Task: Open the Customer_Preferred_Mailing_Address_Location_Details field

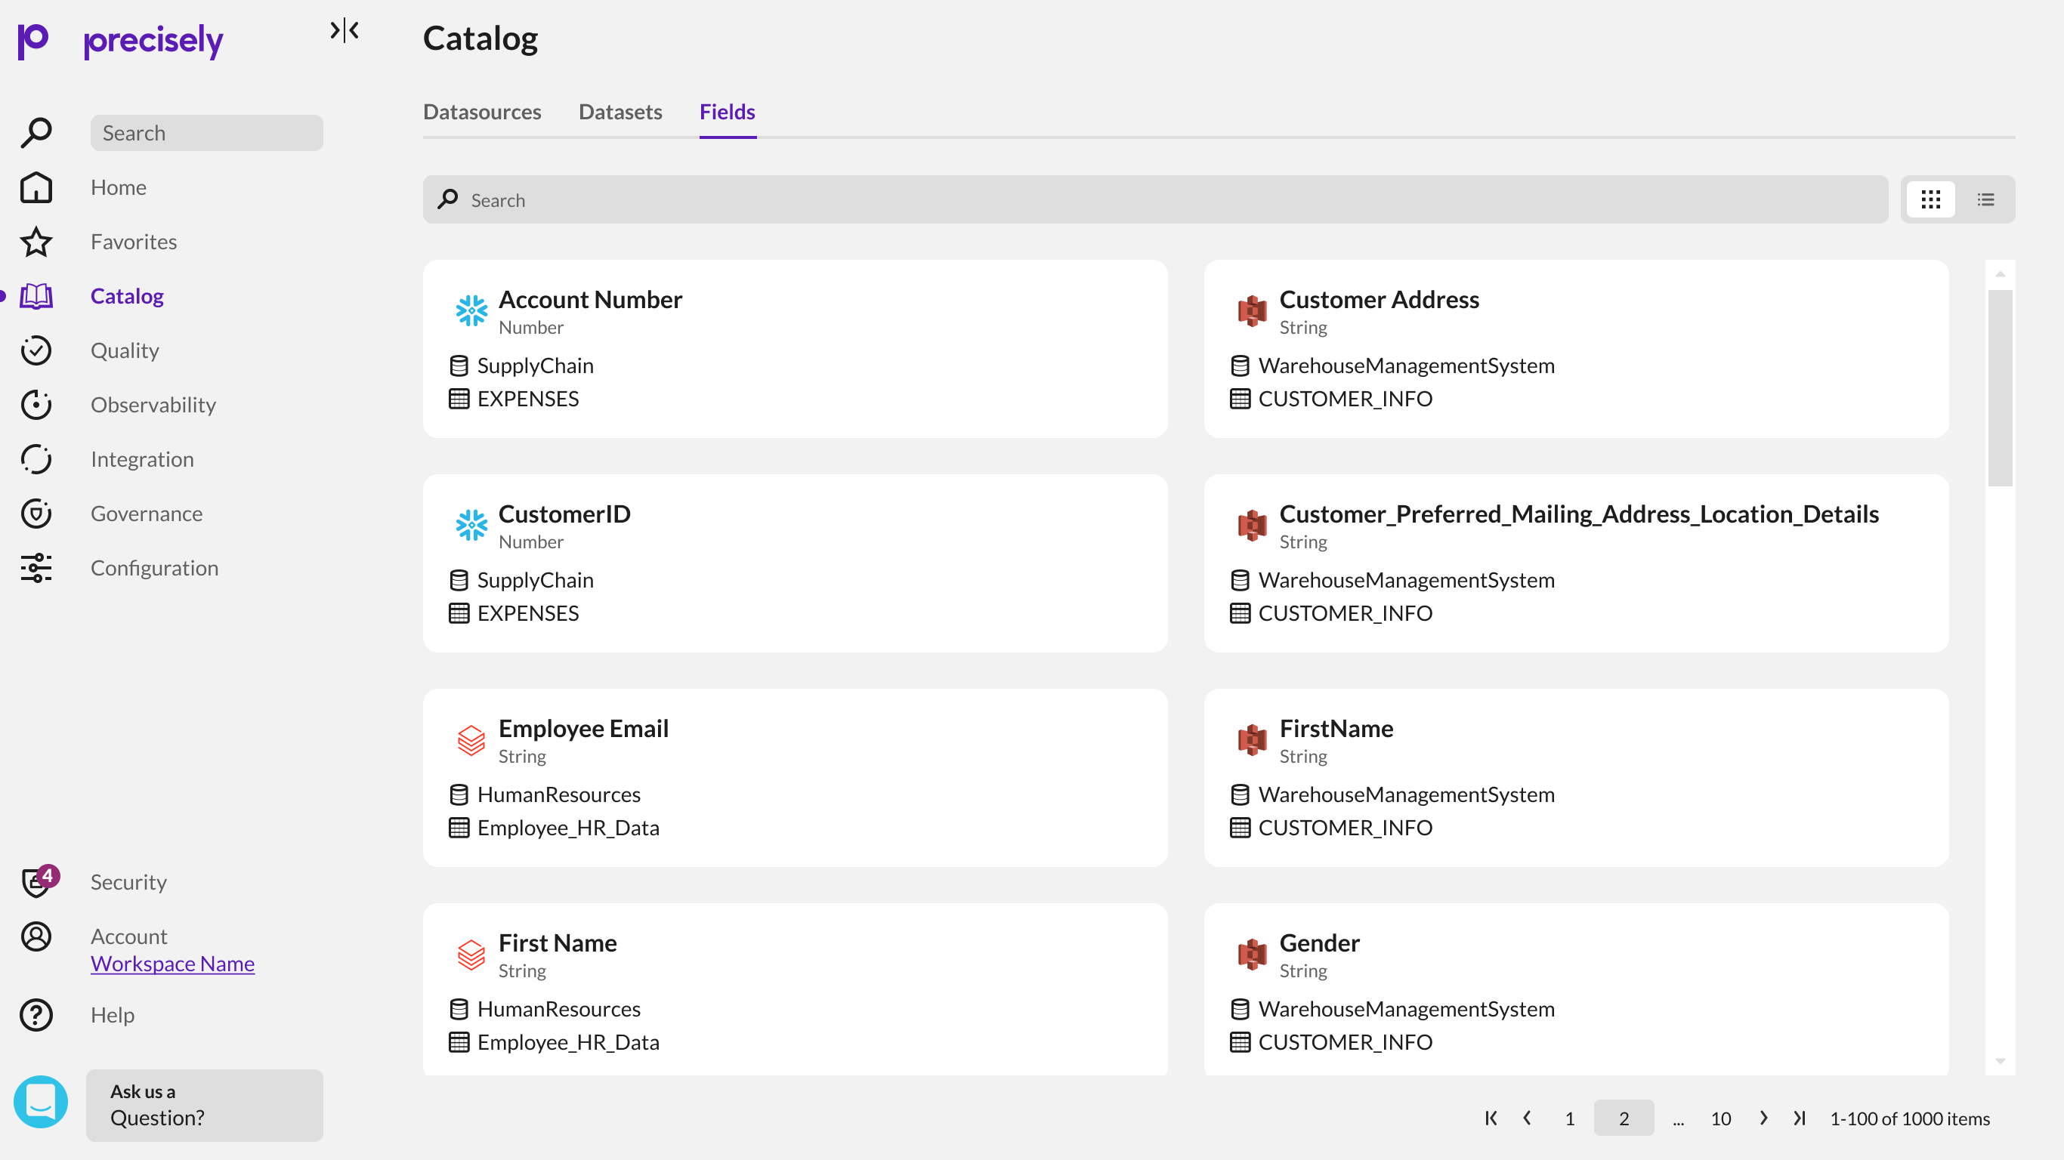Action: pyautogui.click(x=1577, y=563)
